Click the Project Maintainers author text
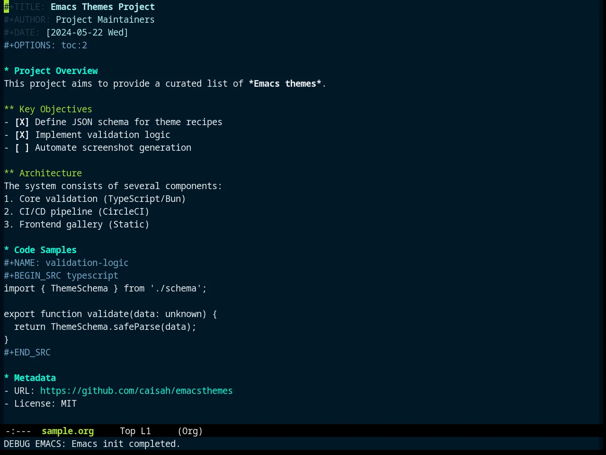606x455 pixels. coord(105,20)
